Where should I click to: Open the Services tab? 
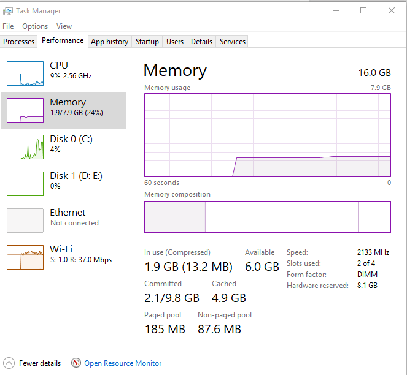[233, 42]
